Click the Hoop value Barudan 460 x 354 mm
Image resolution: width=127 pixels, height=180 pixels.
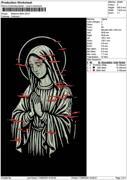pos(111,30)
